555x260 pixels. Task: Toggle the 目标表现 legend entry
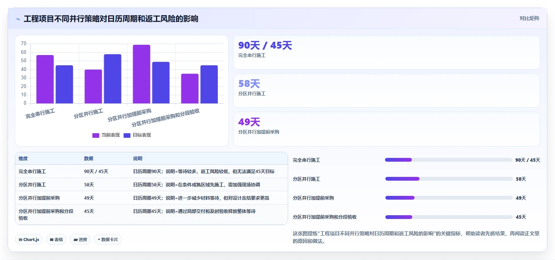pyautogui.click(x=137, y=135)
